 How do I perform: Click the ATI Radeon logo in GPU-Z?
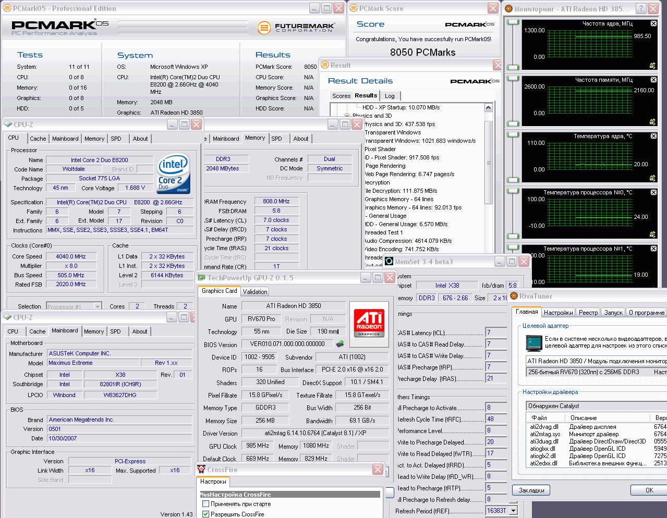(x=369, y=323)
